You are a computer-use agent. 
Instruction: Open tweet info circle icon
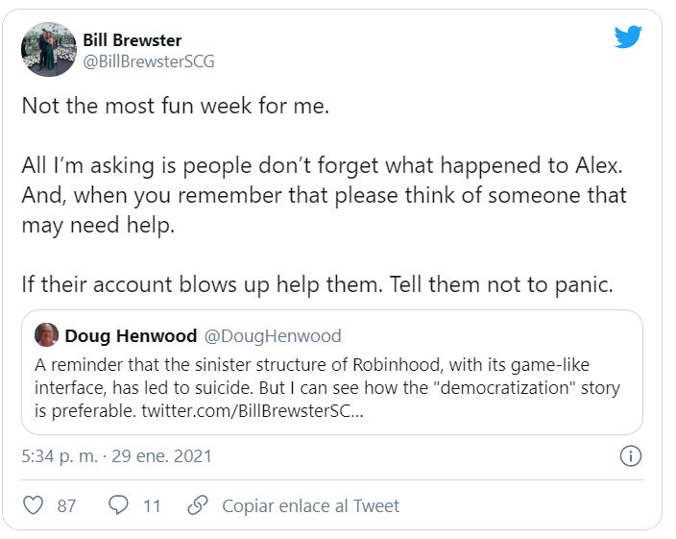click(x=631, y=456)
